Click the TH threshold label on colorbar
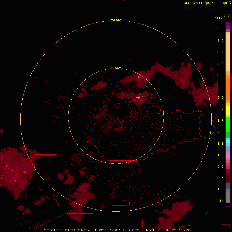 221,201
